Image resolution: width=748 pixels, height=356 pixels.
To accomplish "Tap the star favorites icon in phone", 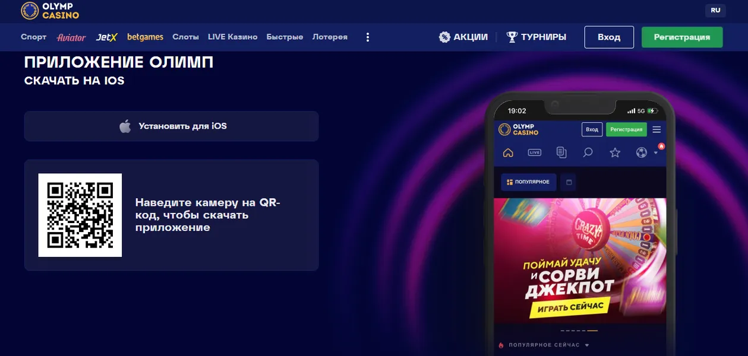I will [615, 153].
